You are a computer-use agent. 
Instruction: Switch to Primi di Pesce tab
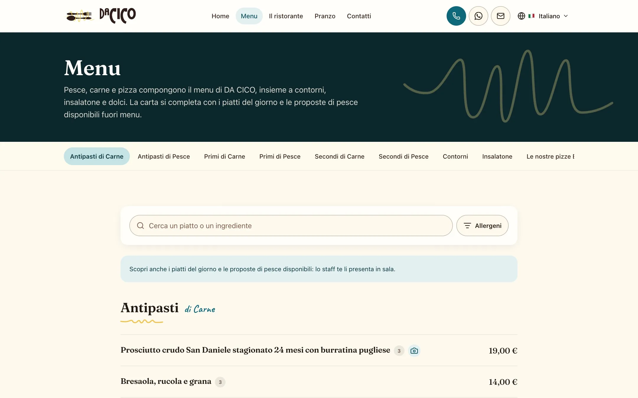point(280,156)
